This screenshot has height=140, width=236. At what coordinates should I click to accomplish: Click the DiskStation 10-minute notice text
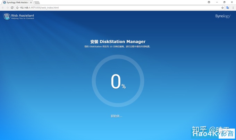[117, 46]
